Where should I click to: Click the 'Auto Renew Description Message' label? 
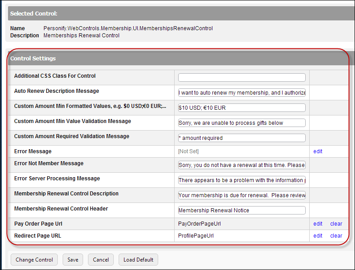pyautogui.click(x=56, y=91)
